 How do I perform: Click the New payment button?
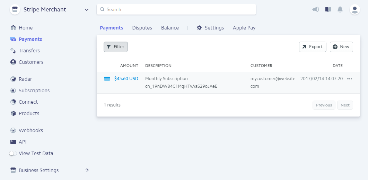click(341, 47)
